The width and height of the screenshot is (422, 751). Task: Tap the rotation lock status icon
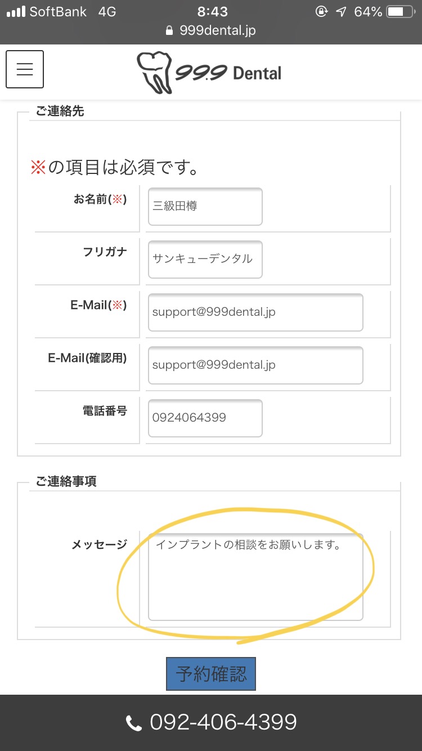321,12
